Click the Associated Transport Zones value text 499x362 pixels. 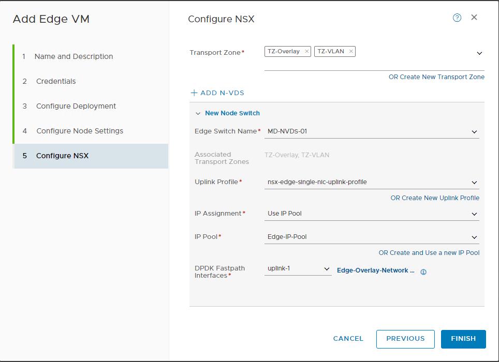coord(297,155)
